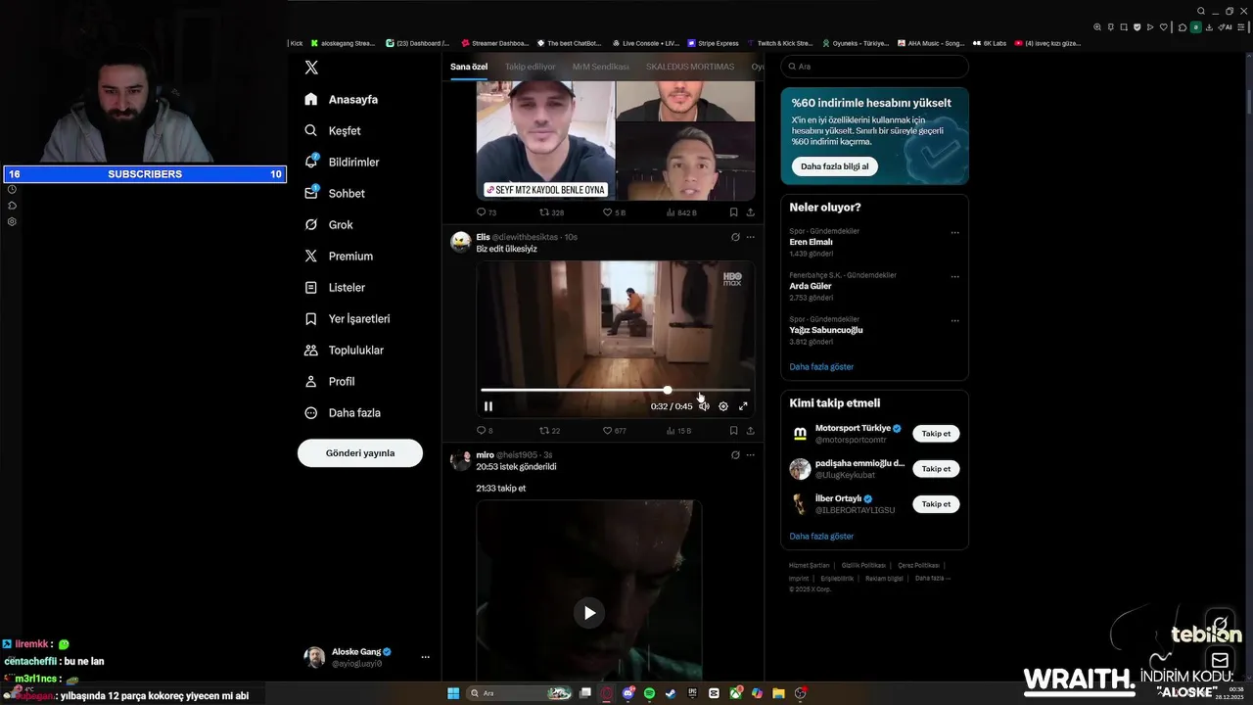
Task: Open Elis video settings gear
Action: (723, 406)
